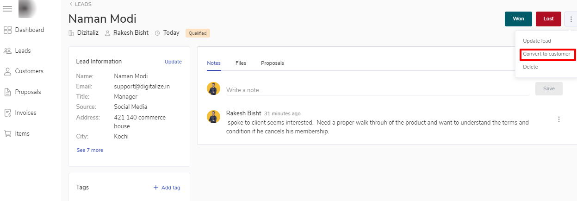Click the Proposals document icon
The image size is (577, 201).
pos(7,92)
